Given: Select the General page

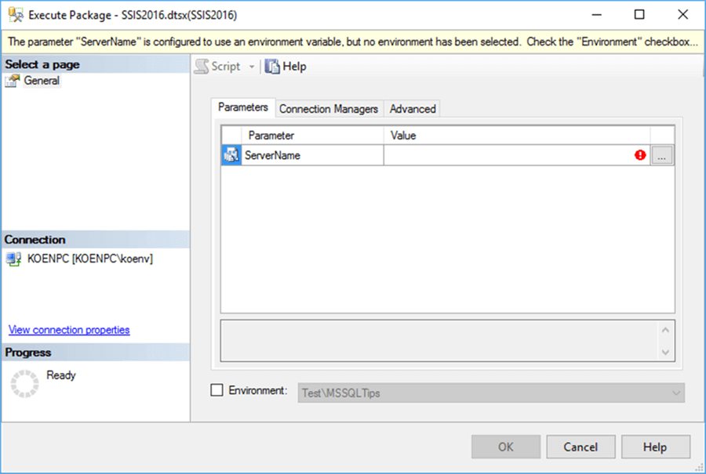Looking at the screenshot, I should pos(42,81).
